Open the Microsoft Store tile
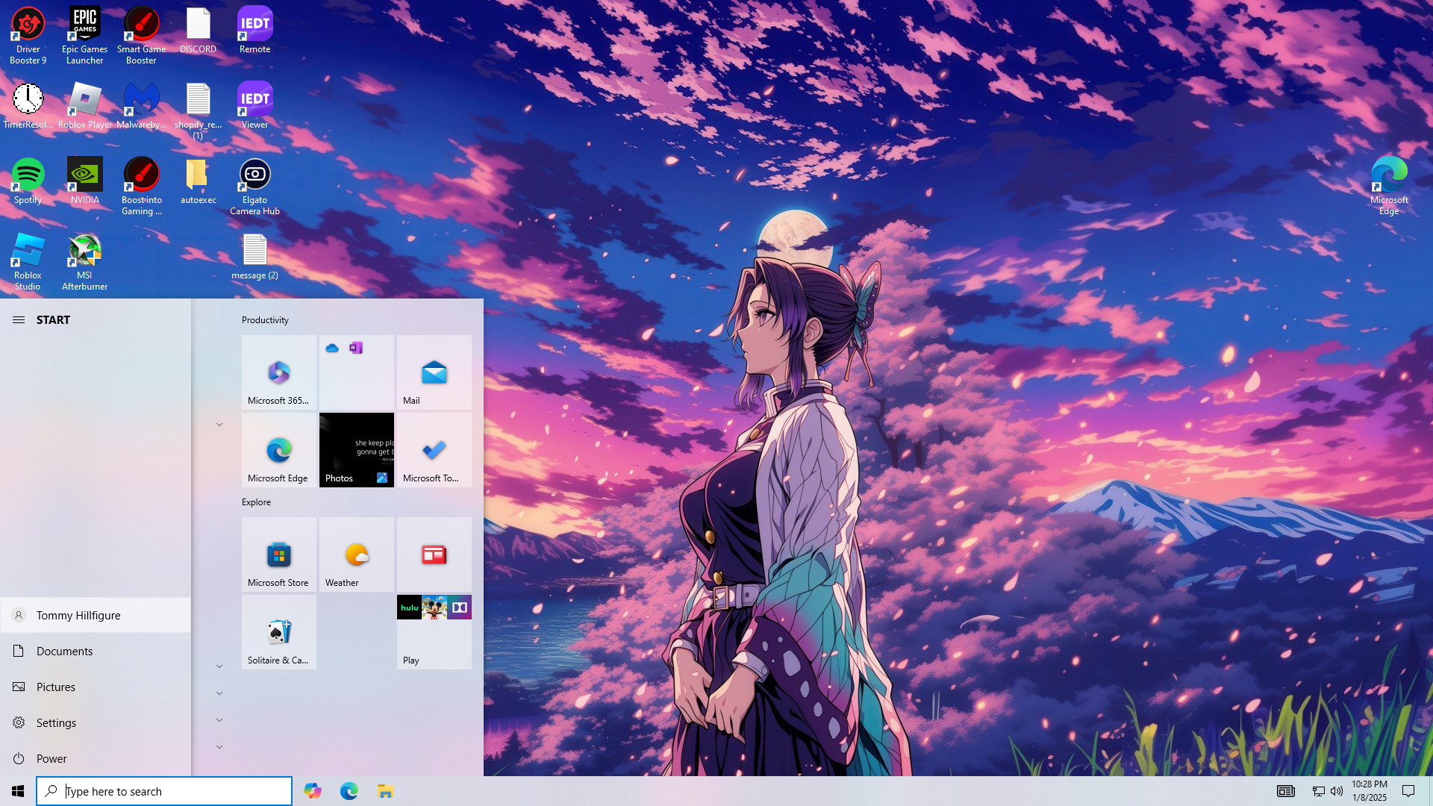 (x=278, y=554)
